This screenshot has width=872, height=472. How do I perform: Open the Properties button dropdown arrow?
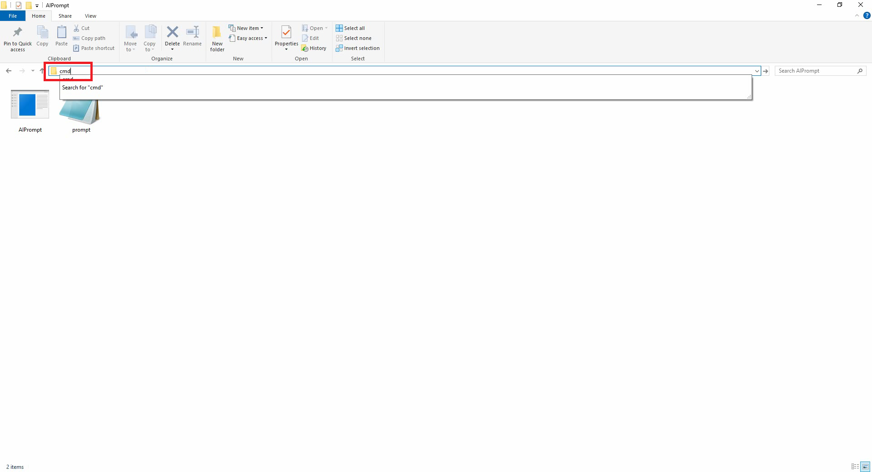coord(286,49)
